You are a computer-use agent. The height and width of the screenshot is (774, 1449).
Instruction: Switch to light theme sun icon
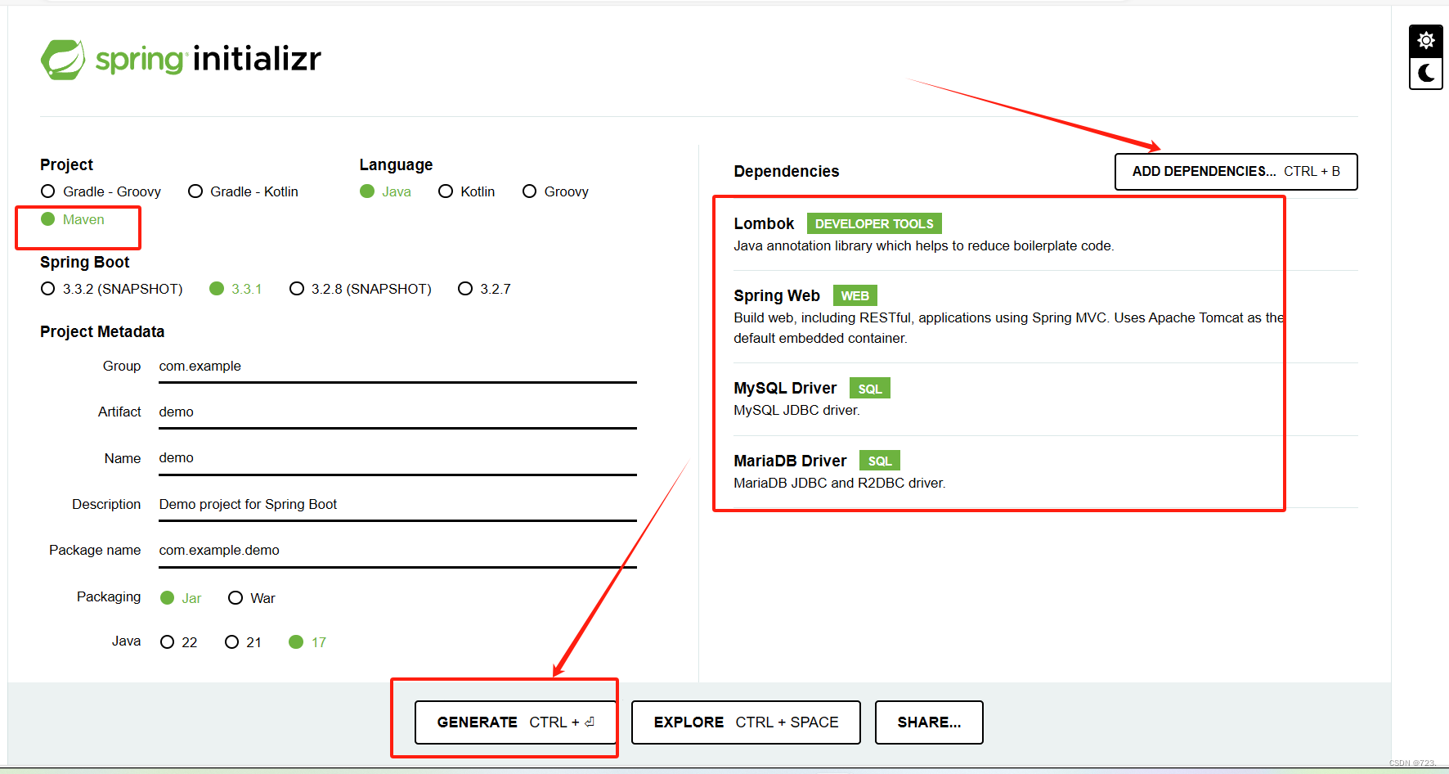pos(1425,41)
